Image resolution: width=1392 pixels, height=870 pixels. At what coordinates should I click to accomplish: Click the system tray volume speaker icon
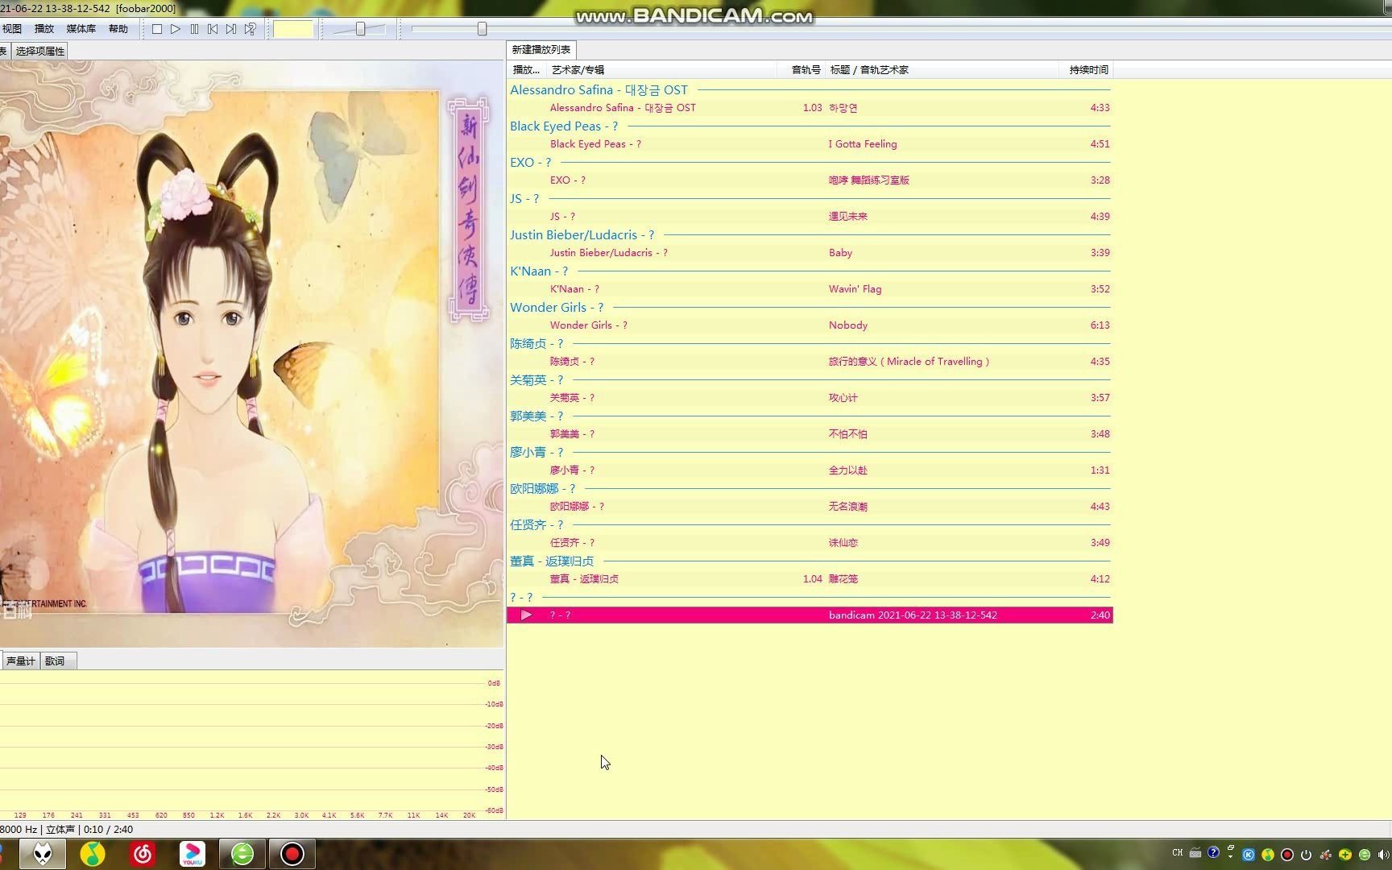[x=1383, y=855]
